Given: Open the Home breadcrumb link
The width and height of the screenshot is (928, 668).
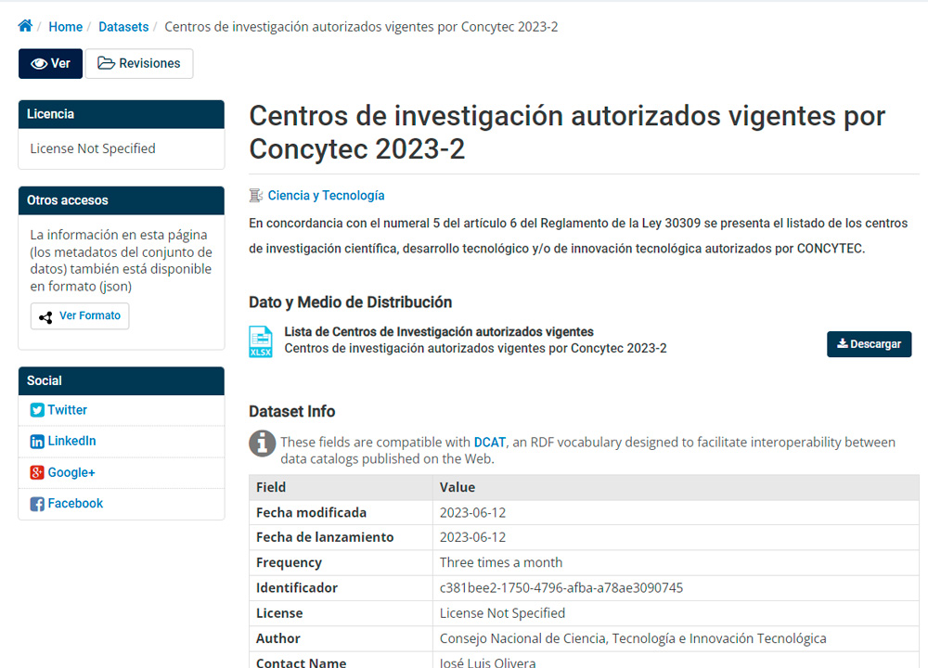Looking at the screenshot, I should (x=65, y=27).
